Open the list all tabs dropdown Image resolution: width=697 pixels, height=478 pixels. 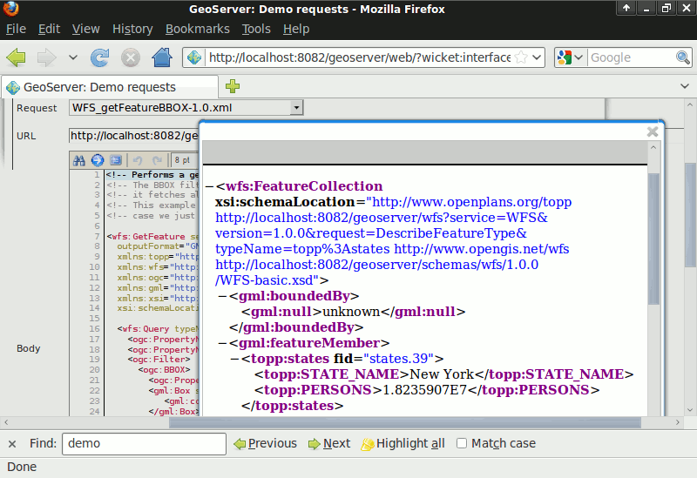click(685, 86)
